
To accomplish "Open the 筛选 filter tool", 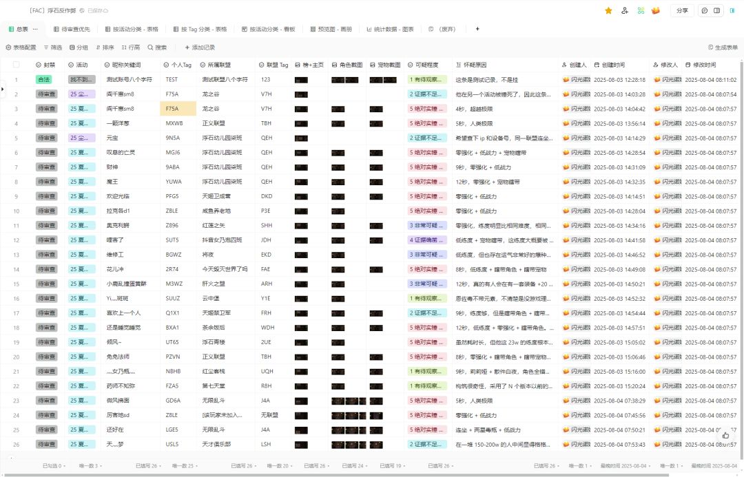I will pos(53,47).
